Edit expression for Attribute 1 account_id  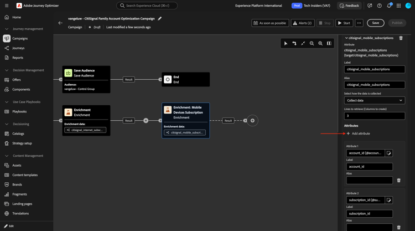[389, 153]
